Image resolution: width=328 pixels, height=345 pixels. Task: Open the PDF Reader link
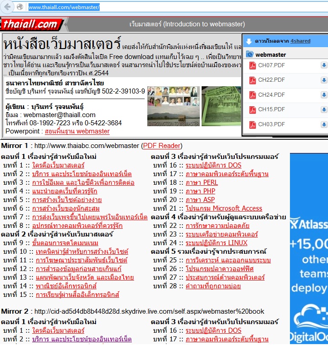pyautogui.click(x=162, y=146)
